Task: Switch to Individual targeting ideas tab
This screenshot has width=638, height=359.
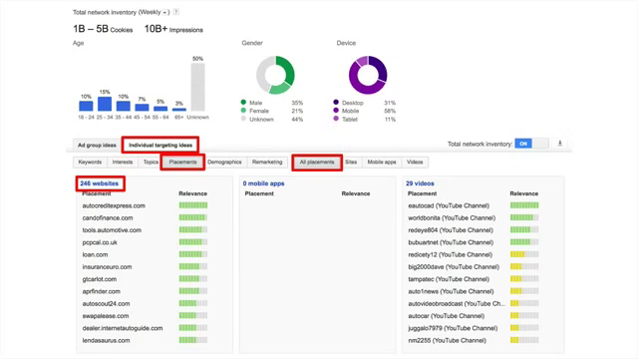Action: click(160, 145)
